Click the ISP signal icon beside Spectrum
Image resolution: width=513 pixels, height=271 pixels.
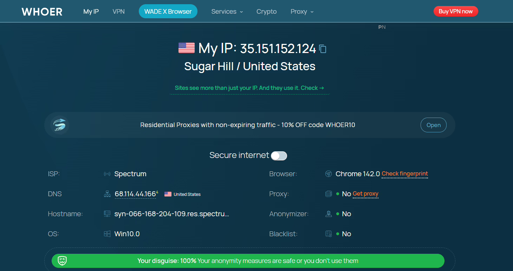pos(107,174)
